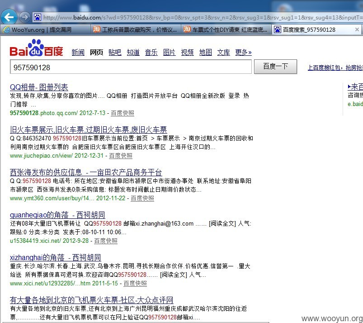Click the www.jiuchepiao.cn/view/ green URL
This screenshot has height=323, width=363.
pos(41,155)
